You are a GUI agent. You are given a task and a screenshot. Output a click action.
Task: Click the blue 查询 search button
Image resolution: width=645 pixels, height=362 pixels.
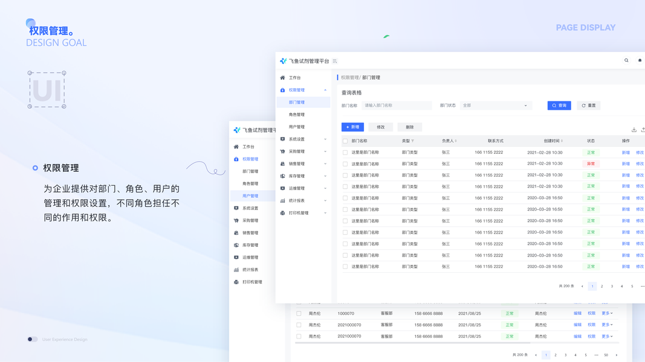[559, 106]
